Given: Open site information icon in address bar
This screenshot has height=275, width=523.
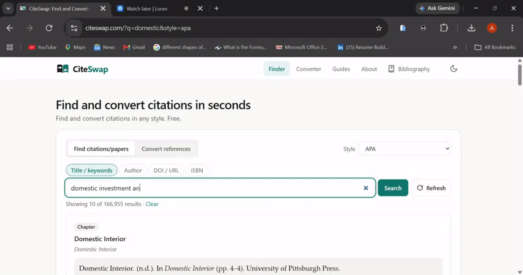Looking at the screenshot, I should click(x=74, y=28).
